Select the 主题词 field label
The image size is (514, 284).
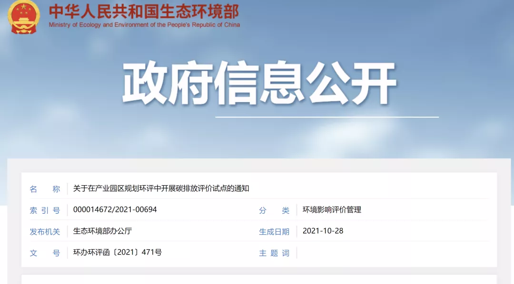click(x=274, y=253)
